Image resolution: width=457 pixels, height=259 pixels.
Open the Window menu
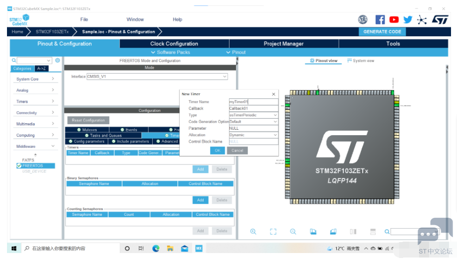point(135,19)
